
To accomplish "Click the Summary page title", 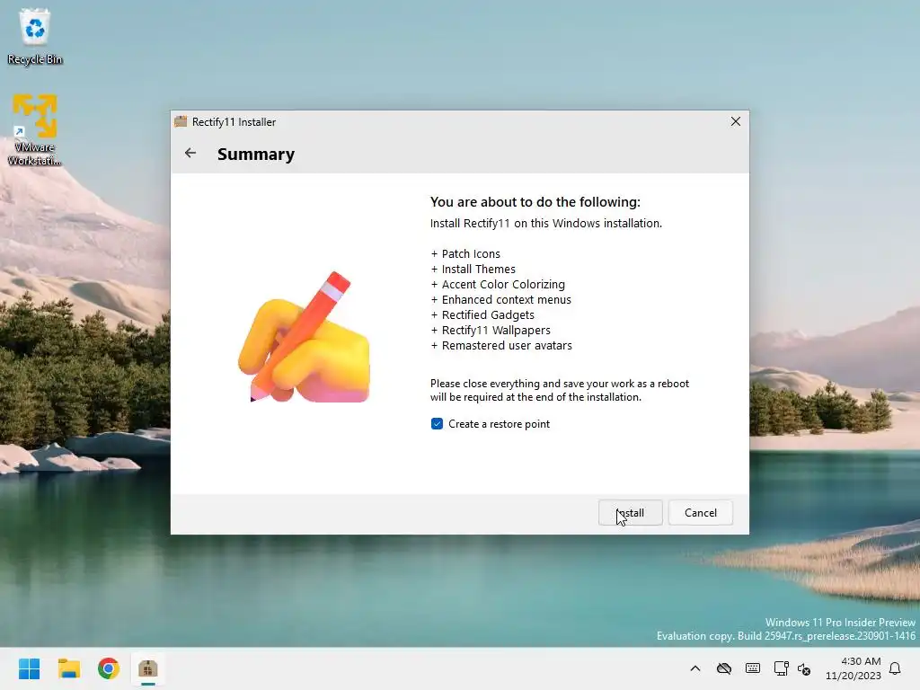I will tap(256, 154).
